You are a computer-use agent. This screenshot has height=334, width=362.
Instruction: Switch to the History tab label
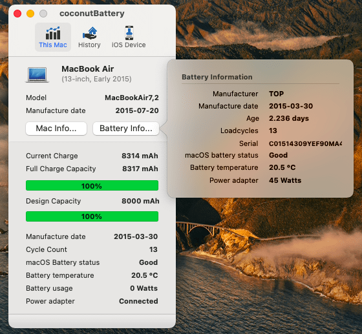89,45
